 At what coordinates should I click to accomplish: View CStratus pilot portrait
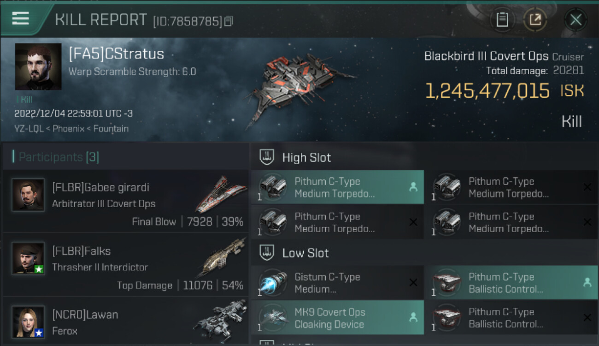click(38, 67)
